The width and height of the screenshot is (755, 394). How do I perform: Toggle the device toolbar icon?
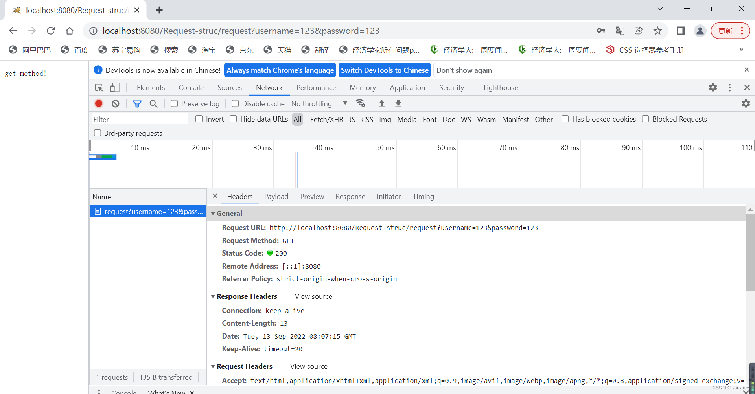(115, 87)
